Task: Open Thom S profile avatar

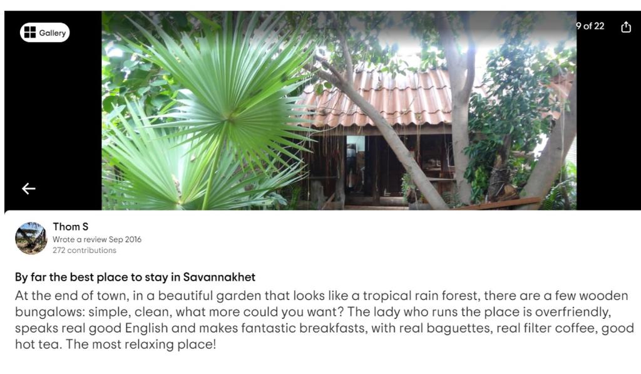Action: (x=31, y=238)
